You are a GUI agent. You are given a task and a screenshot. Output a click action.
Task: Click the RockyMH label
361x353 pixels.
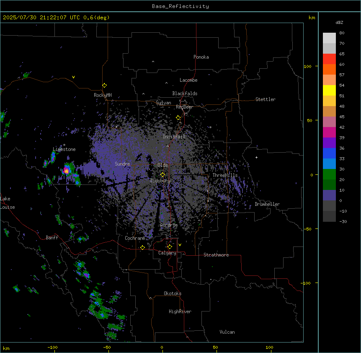103,95
